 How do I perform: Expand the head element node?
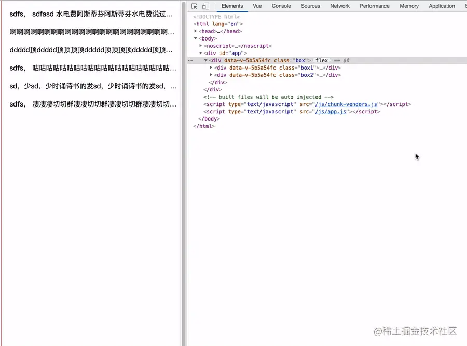196,31
